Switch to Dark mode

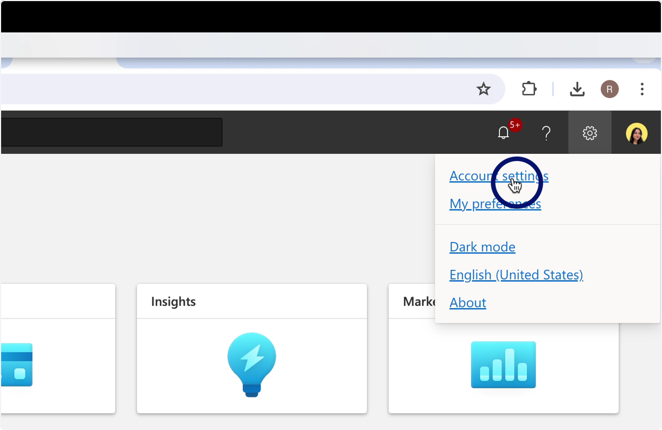pos(482,246)
